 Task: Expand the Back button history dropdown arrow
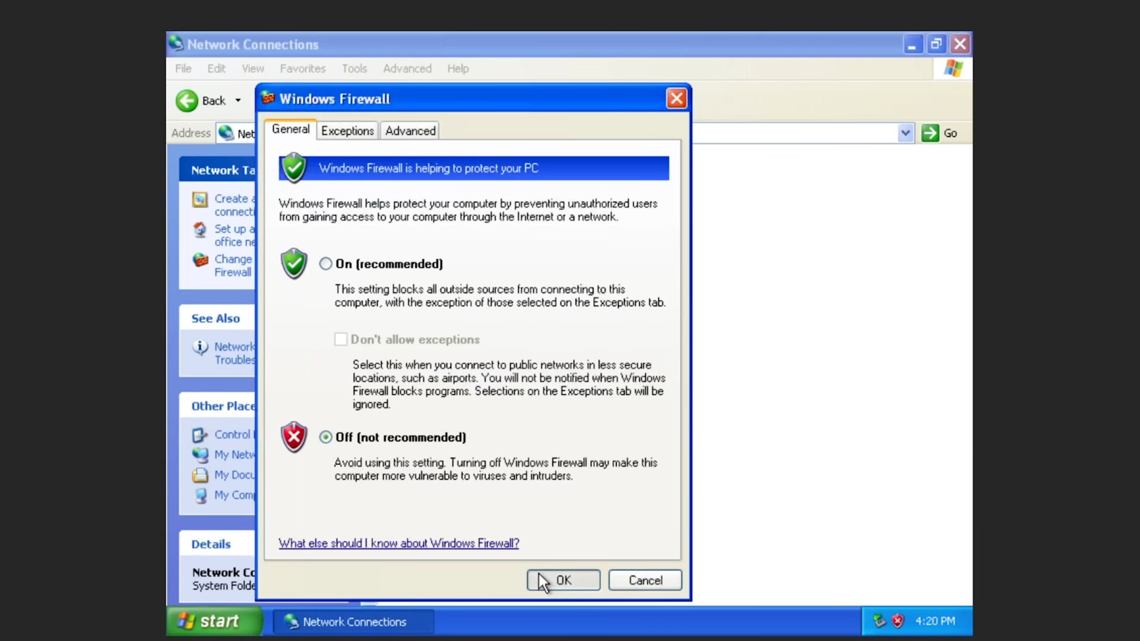point(238,100)
